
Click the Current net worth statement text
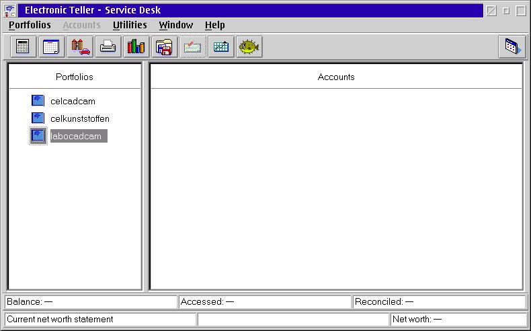point(60,319)
